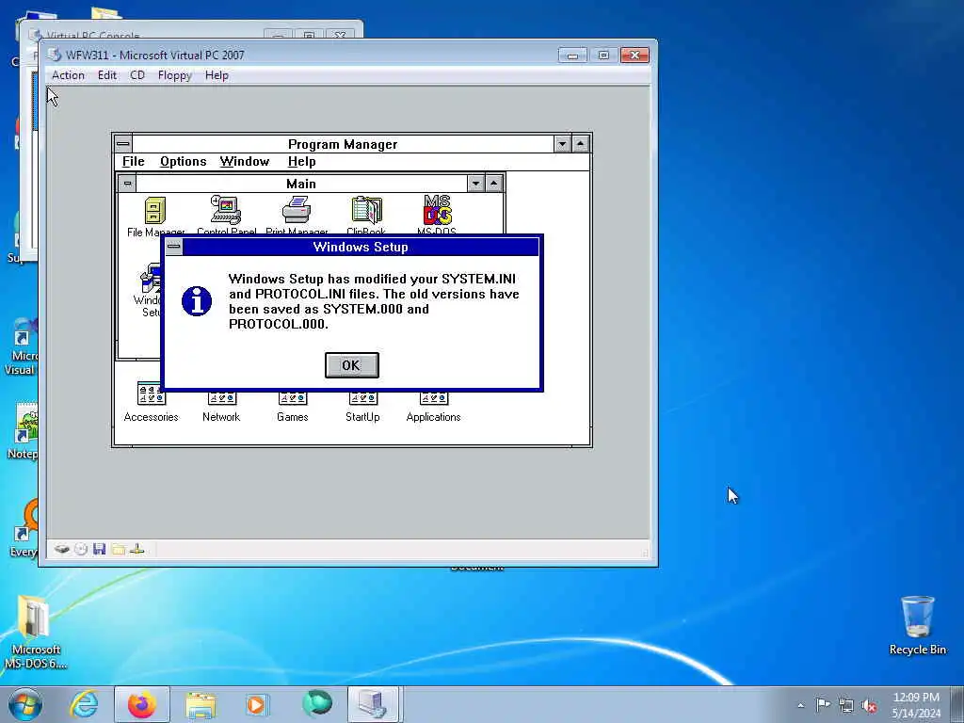Open the Control Panel icon in Main
Image resolution: width=964 pixels, height=723 pixels.
tap(226, 210)
